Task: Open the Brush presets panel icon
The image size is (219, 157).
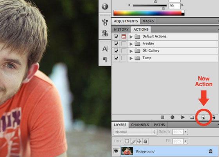Action: tap(105, 22)
